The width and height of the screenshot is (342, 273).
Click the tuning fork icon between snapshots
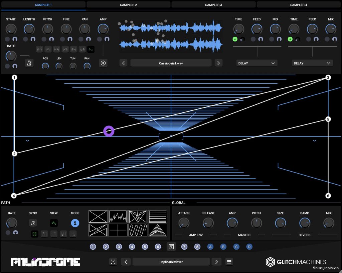tap(171, 247)
